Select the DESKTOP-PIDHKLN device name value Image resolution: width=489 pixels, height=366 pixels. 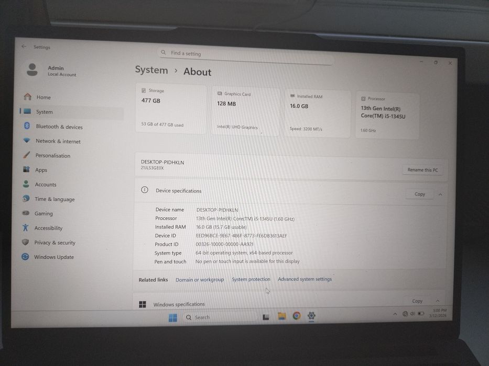tap(217, 210)
